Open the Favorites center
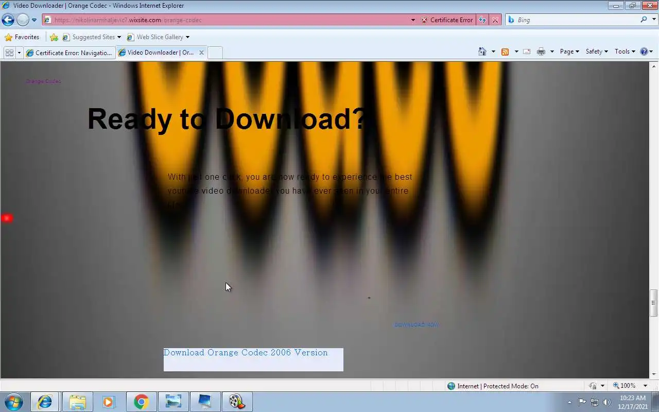 (22, 37)
